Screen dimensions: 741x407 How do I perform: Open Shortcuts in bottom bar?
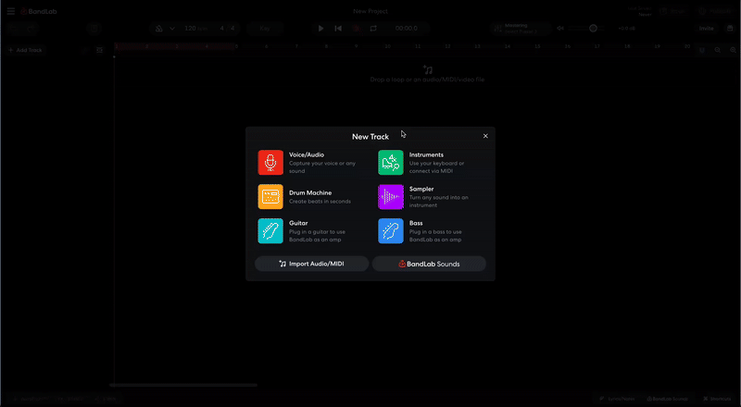click(x=717, y=399)
